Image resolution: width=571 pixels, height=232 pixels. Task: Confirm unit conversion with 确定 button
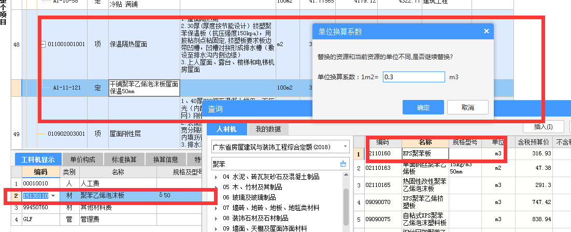(x=423, y=107)
